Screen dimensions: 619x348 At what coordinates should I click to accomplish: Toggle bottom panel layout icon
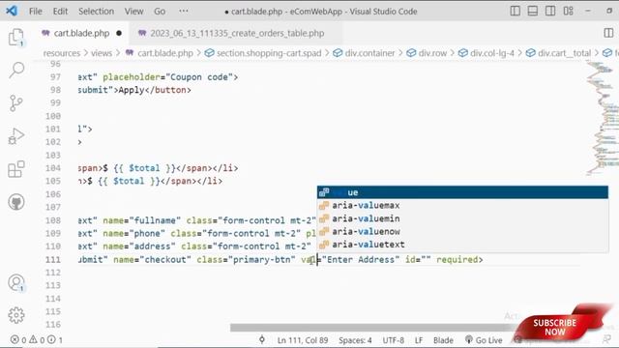533,11
